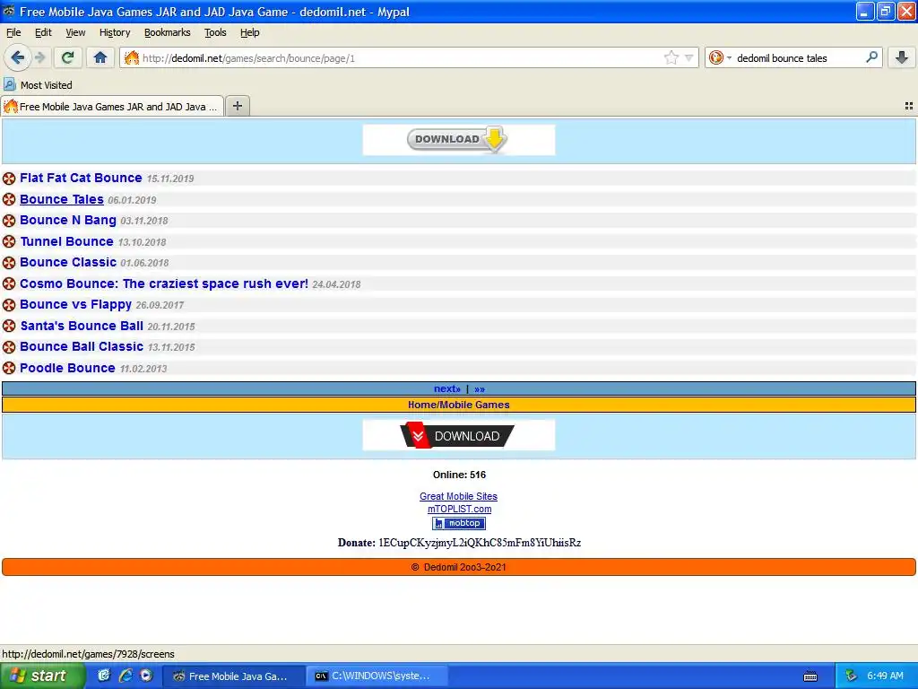The image size is (918, 689).
Task: Open the Flat Fat Cat Bounce link
Action: tap(81, 178)
